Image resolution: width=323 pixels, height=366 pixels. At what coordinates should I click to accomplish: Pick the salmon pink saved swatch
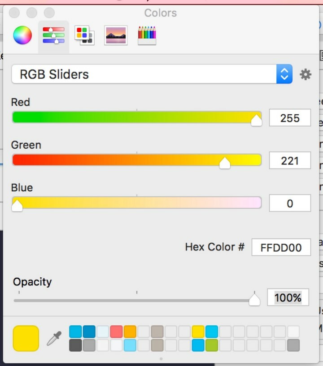click(116, 332)
